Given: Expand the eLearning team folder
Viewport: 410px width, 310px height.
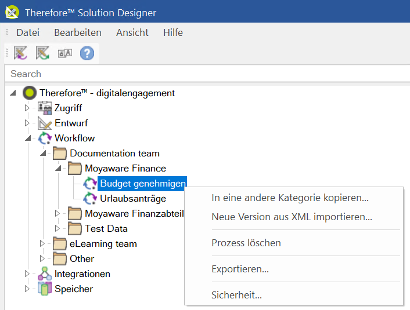Looking at the screenshot, I should [42, 243].
